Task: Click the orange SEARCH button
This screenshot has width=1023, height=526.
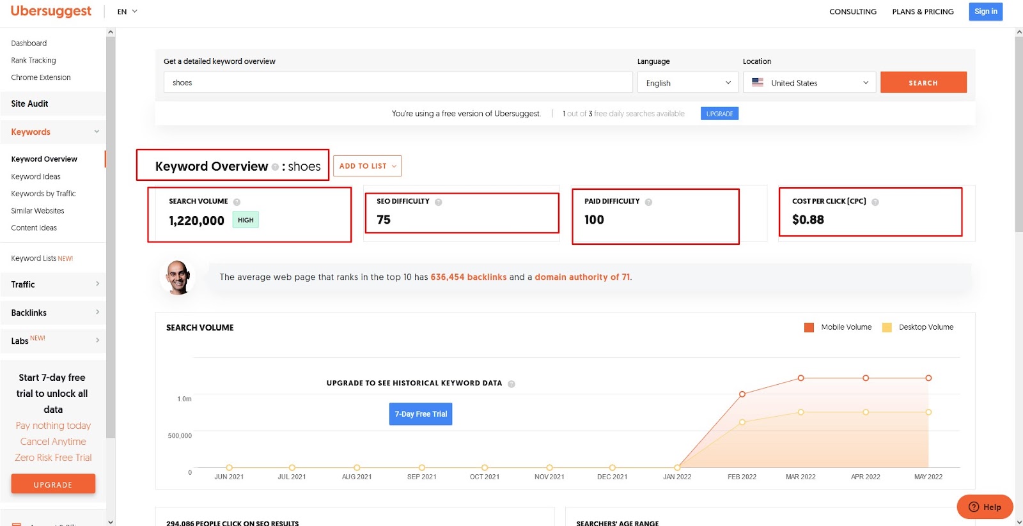Action: coord(923,82)
